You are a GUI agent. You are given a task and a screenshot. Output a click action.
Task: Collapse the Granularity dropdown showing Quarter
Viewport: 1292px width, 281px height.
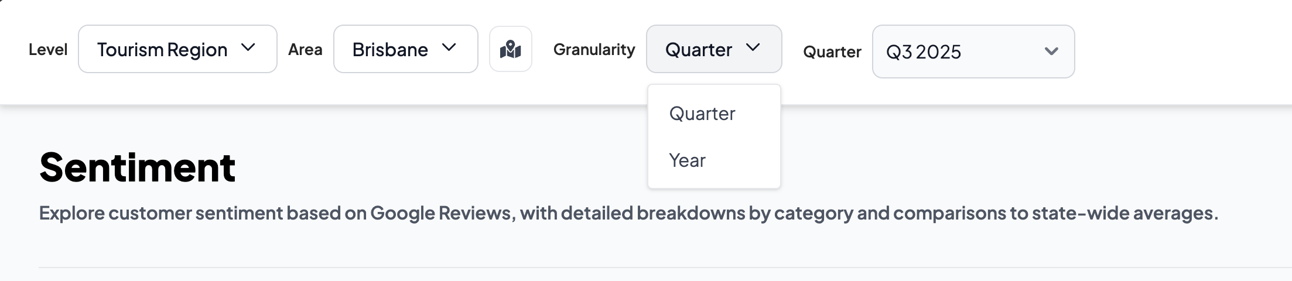click(x=713, y=49)
